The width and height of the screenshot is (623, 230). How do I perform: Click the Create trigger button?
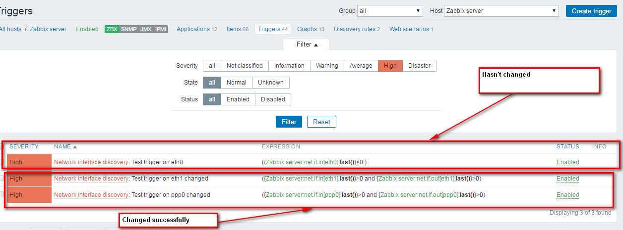click(x=591, y=11)
